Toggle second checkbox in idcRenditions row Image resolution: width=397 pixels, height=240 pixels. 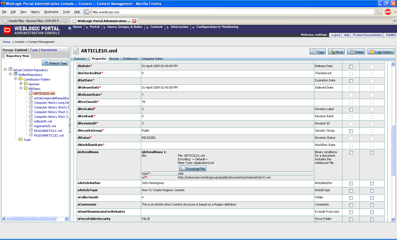pos(372,153)
